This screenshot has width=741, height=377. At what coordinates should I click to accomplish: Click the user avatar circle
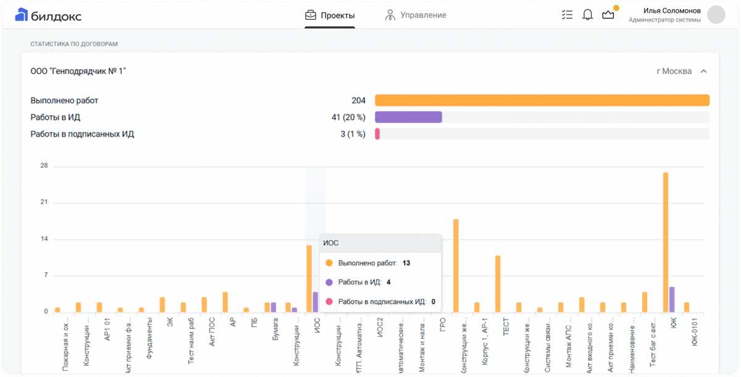tap(716, 15)
